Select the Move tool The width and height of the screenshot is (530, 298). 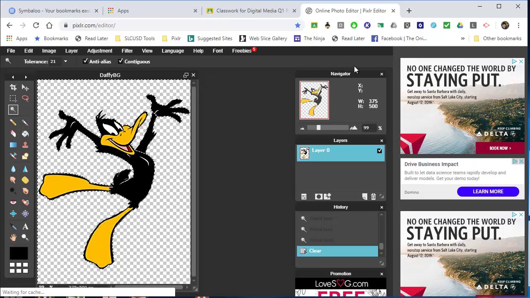coord(25,87)
